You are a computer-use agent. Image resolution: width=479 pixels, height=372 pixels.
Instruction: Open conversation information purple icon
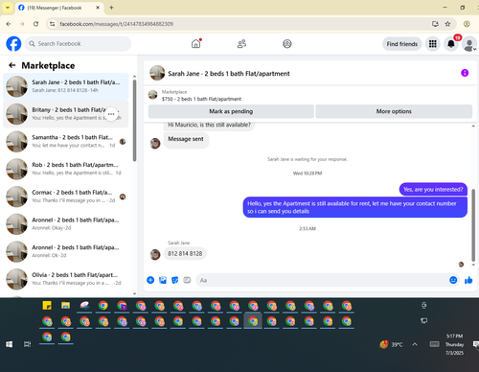tap(465, 73)
